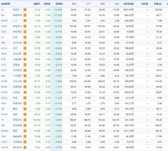168x151 pixels.
Task: Click the US badge in the BILI row
Action: click(25, 15)
